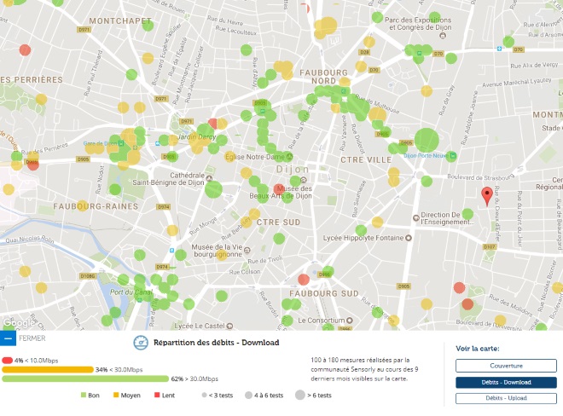Click the red circle near Musée des Beaux-Arts

(x=279, y=189)
